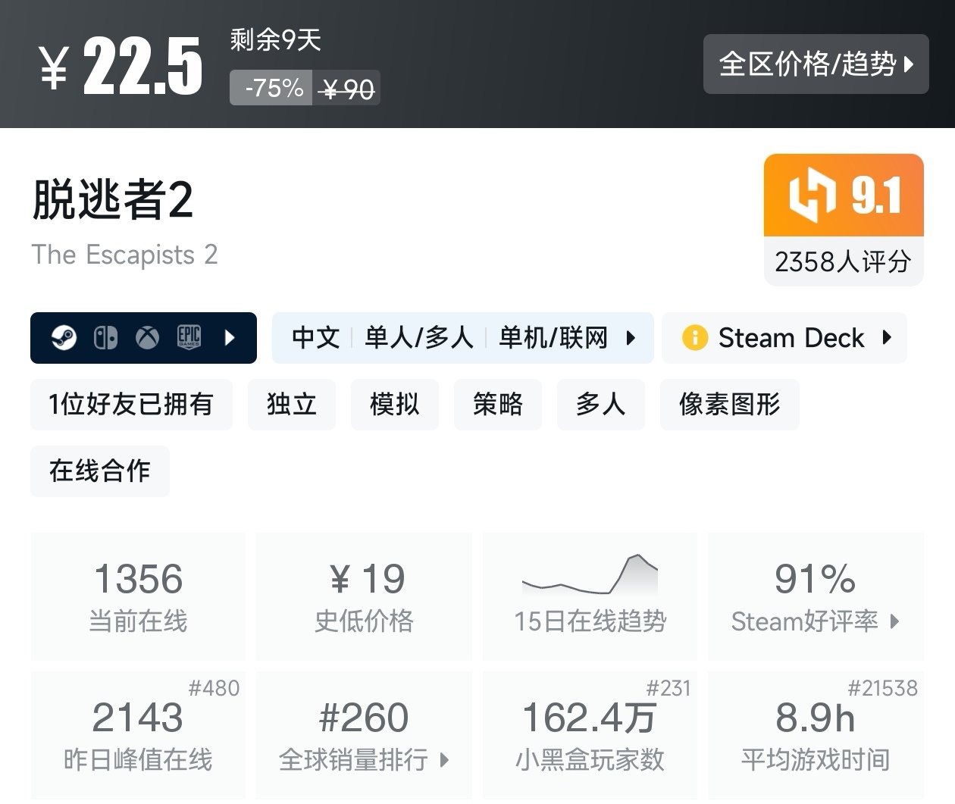Click the 2358人评分 link

[x=842, y=261]
